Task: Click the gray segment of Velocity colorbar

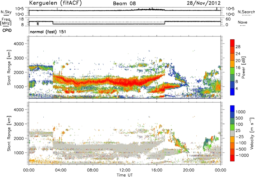Action: pyautogui.click(x=232, y=134)
